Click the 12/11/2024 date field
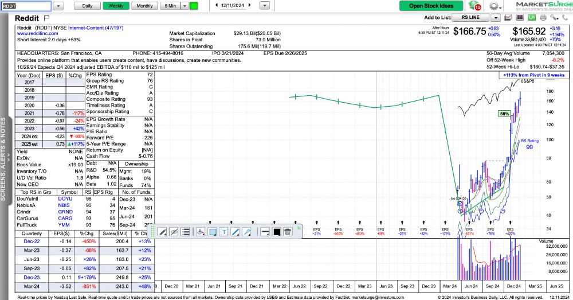Screen dimensions: 573x300 (233, 5)
